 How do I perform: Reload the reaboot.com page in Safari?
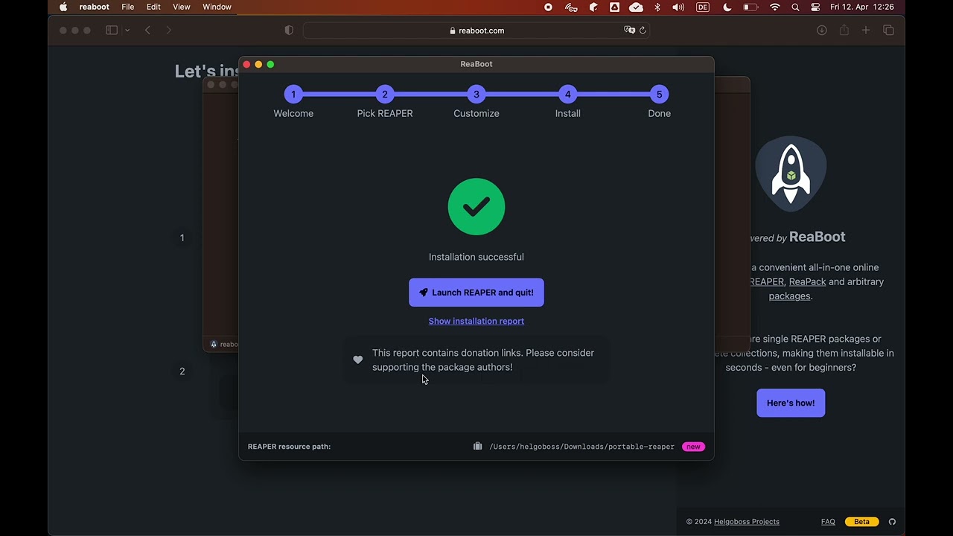click(x=643, y=31)
